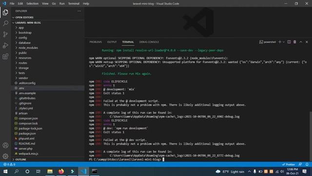Open the README.md file

tap(48, 143)
